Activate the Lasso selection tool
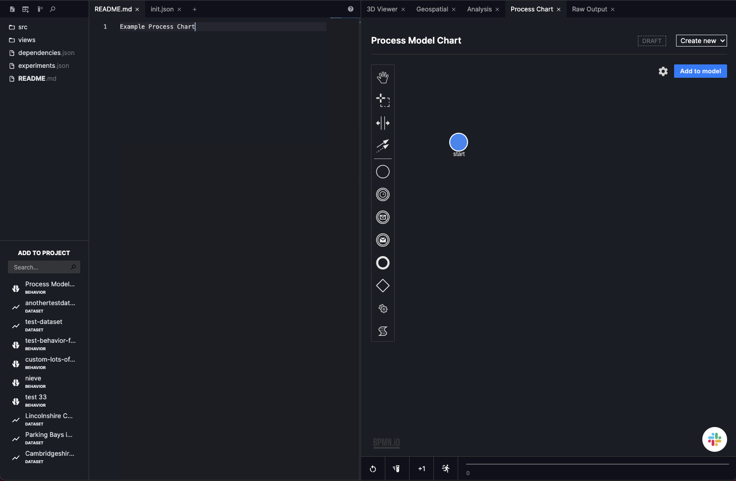Image resolution: width=736 pixels, height=481 pixels. 383,100
